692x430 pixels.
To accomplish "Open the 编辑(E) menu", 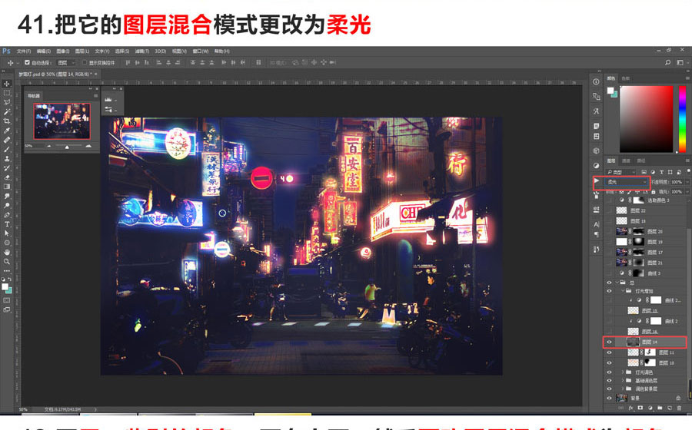I will tap(43, 51).
